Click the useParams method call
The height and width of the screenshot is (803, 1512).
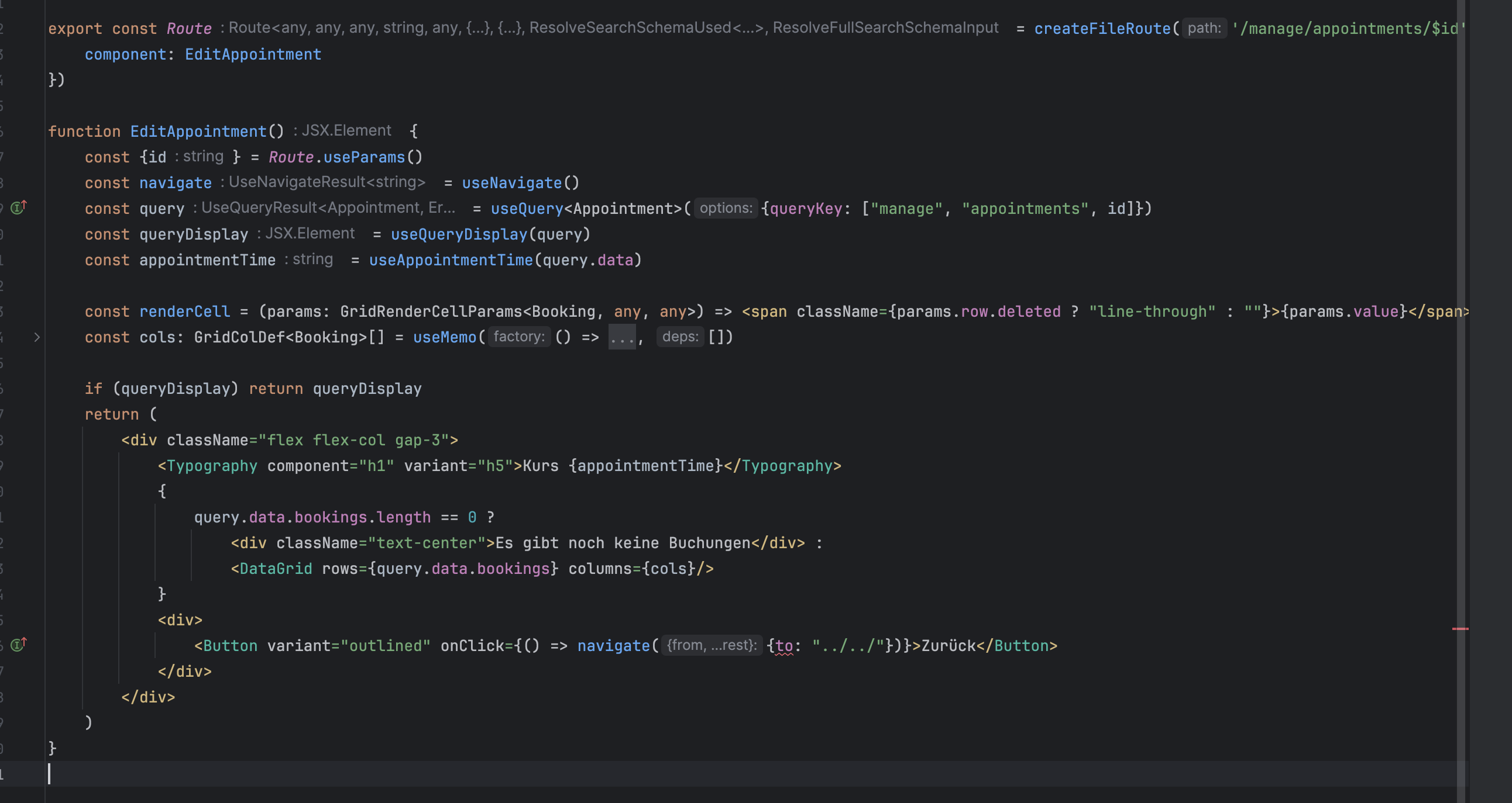tap(364, 157)
